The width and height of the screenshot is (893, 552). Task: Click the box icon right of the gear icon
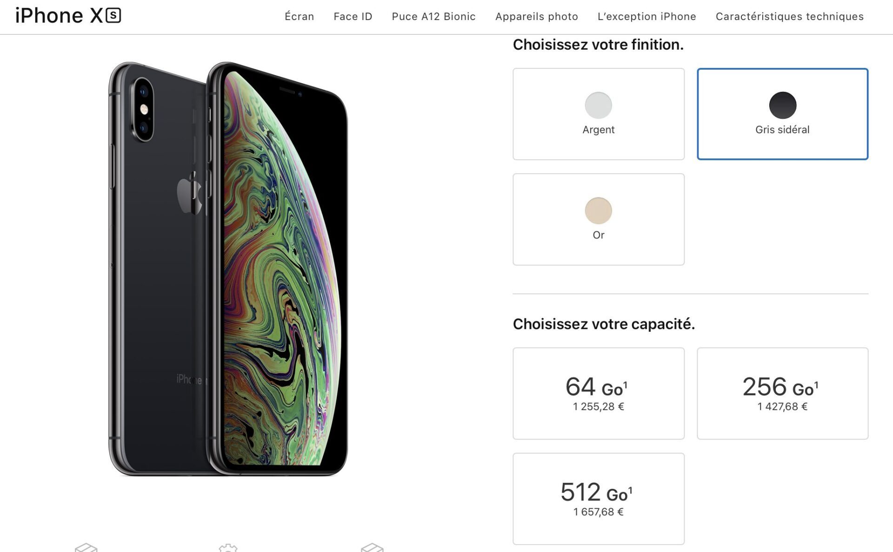372,548
